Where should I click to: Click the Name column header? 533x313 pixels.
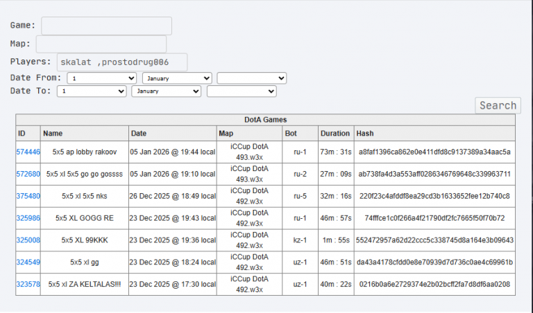click(x=85, y=133)
